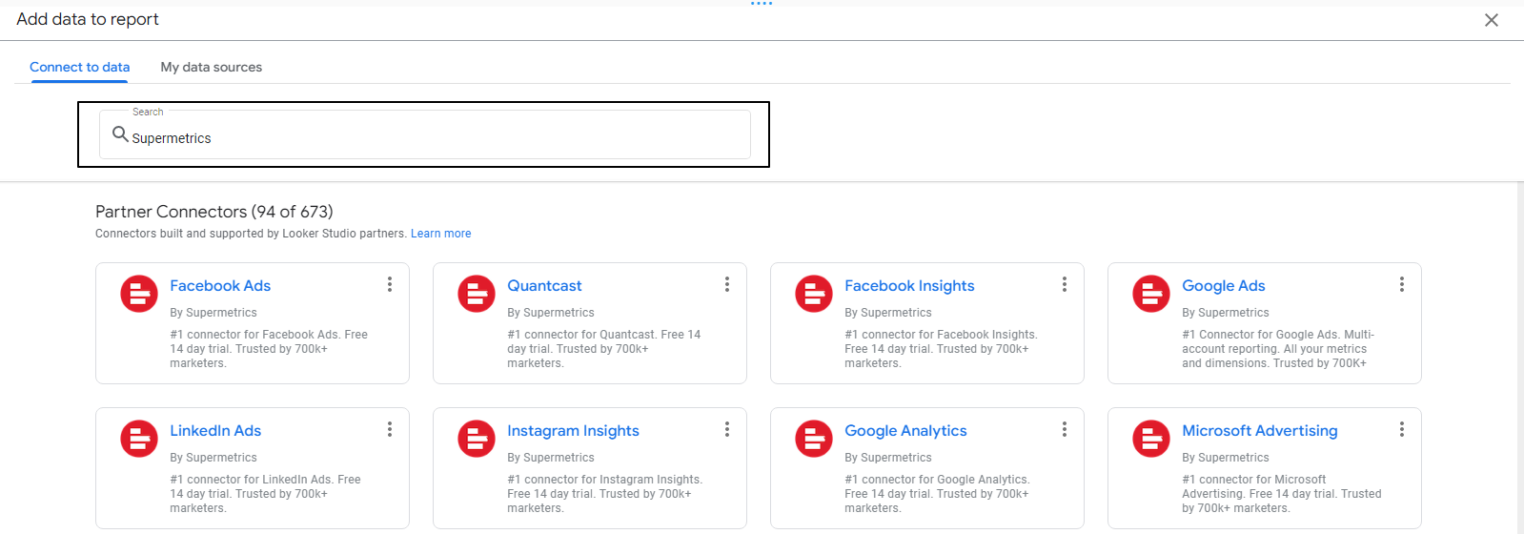Image resolution: width=1524 pixels, height=534 pixels.
Task: Open more options for Facebook Insights connector
Action: (x=1065, y=284)
